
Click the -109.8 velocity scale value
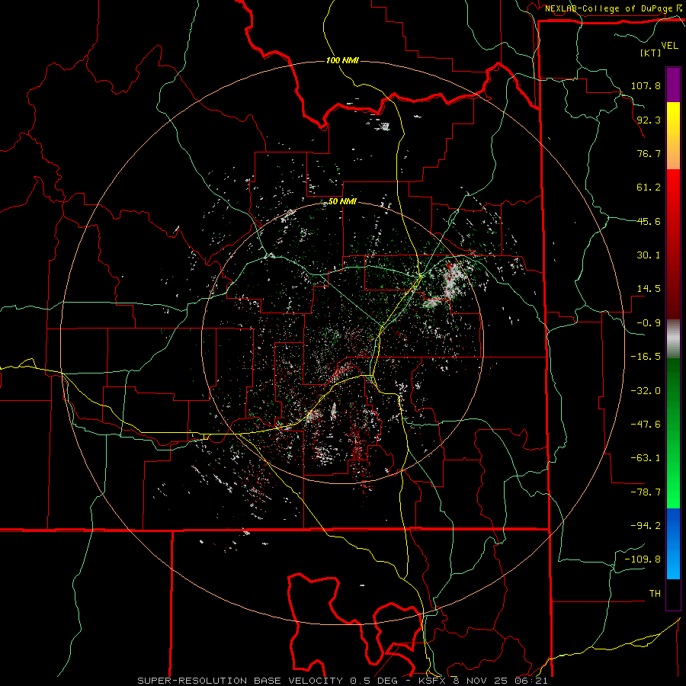643,559
